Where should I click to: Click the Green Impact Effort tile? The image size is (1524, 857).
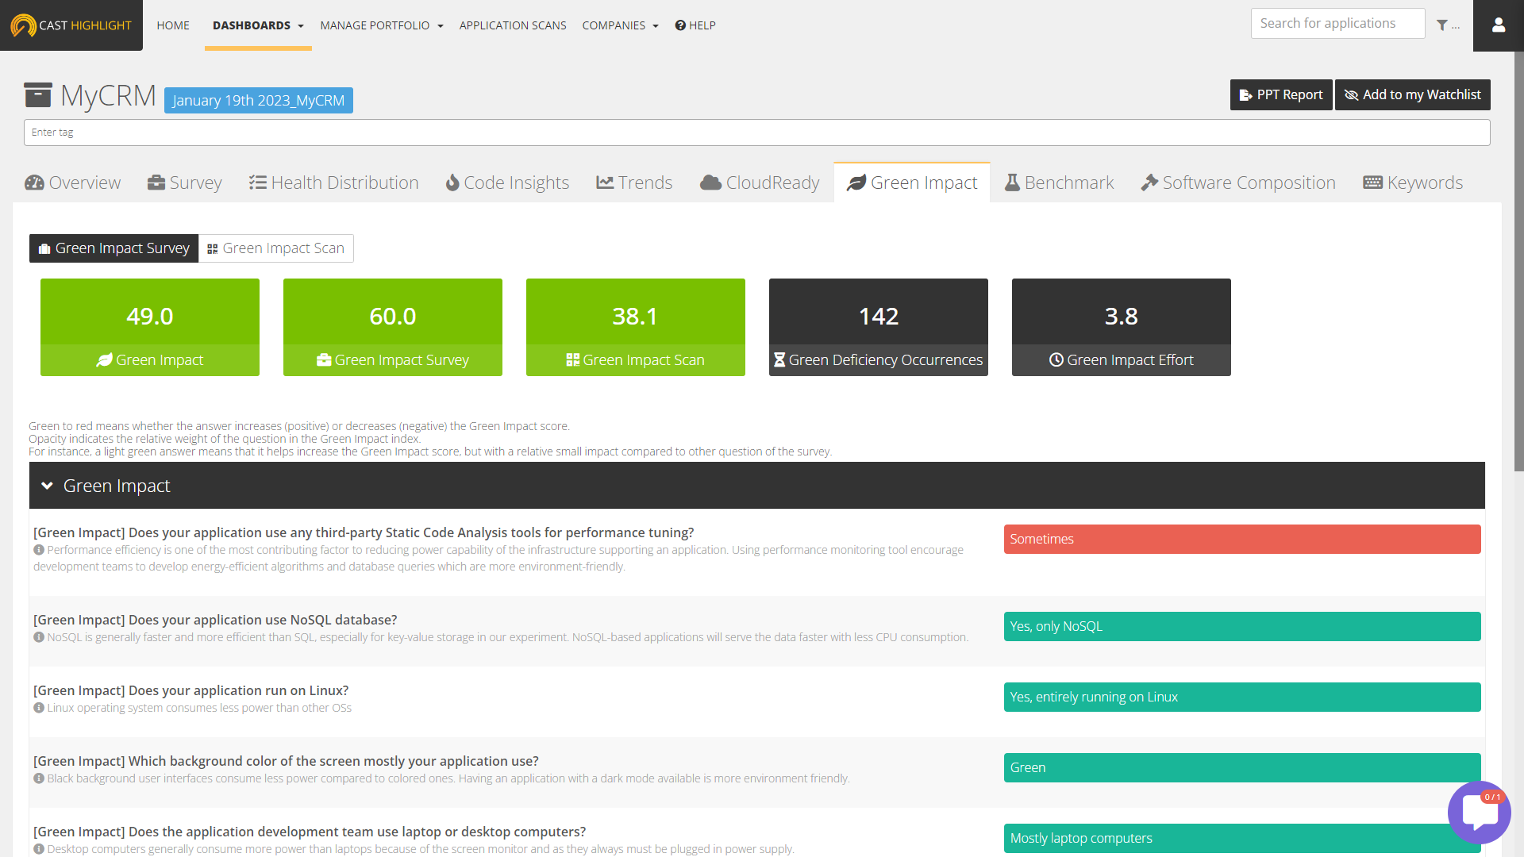[1121, 327]
